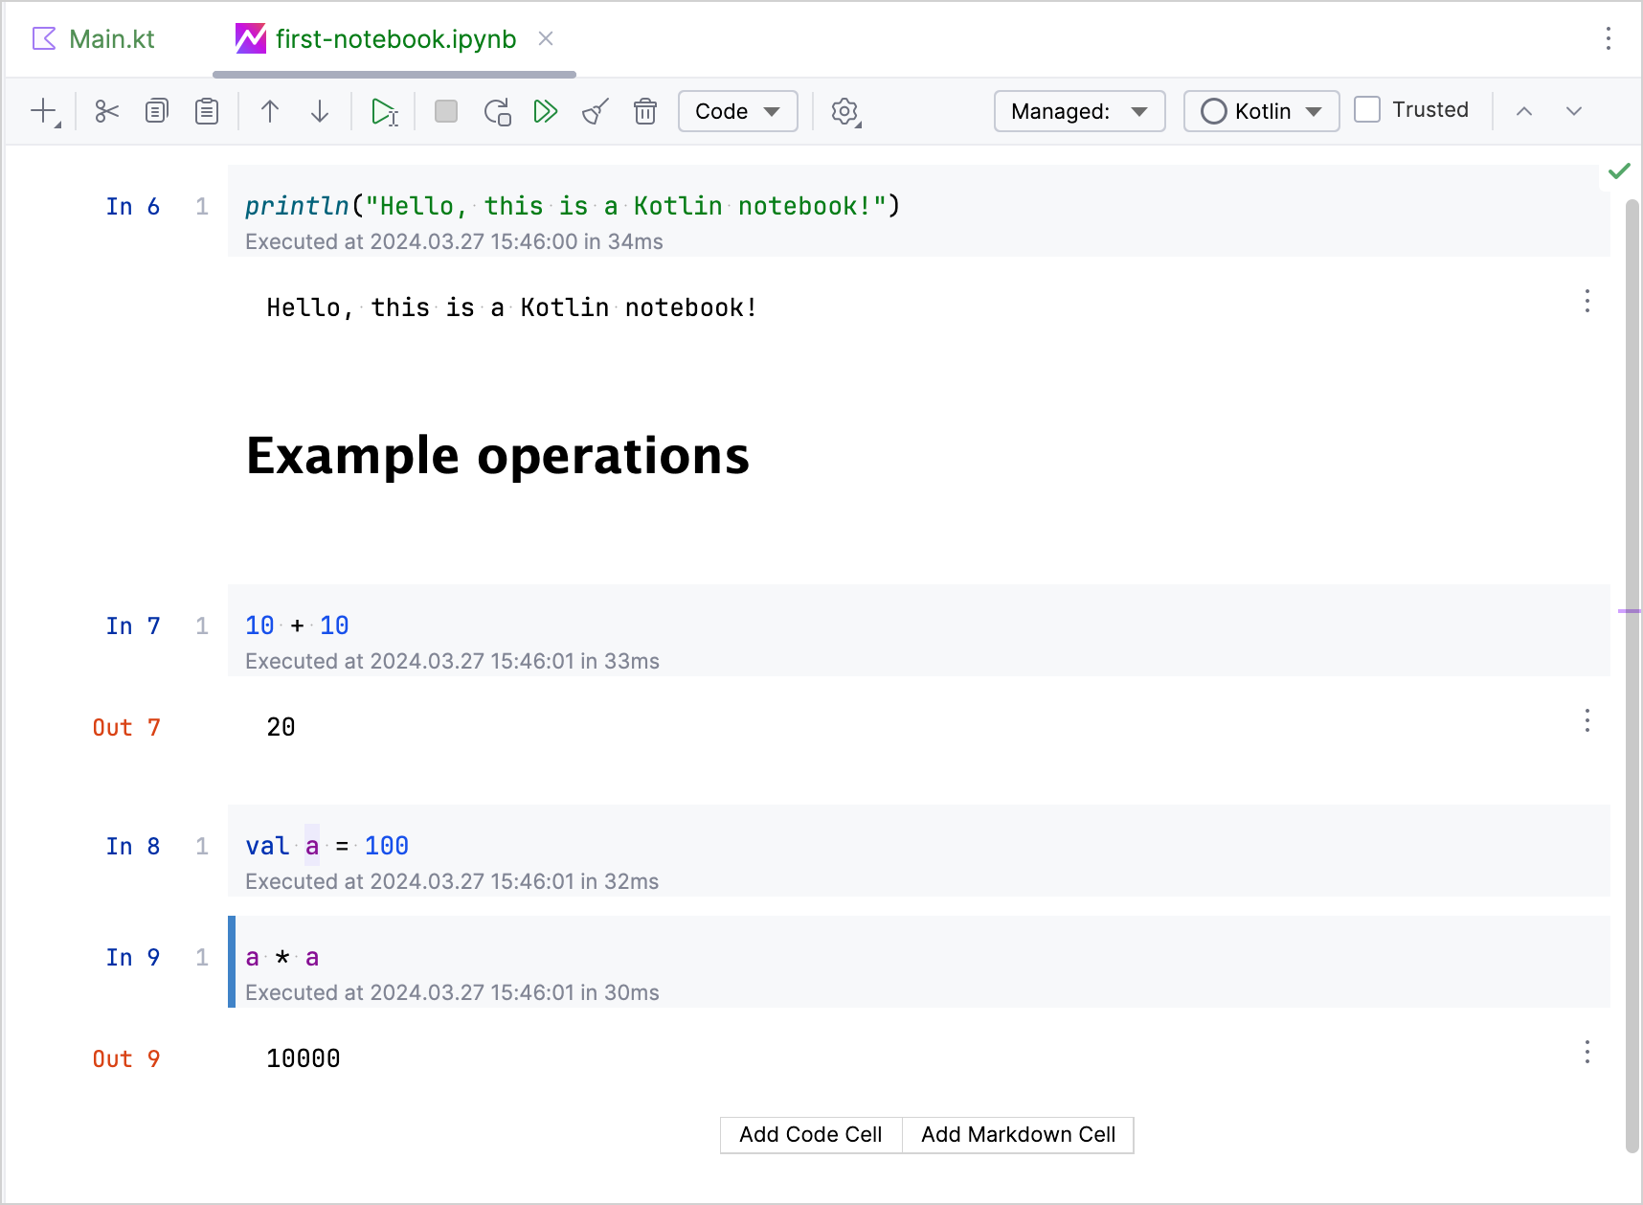
Task: Click the Add Markdown Cell button
Action: point(1018,1135)
